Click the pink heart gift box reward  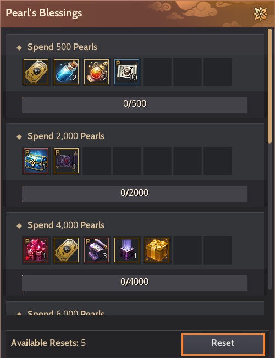click(x=36, y=250)
